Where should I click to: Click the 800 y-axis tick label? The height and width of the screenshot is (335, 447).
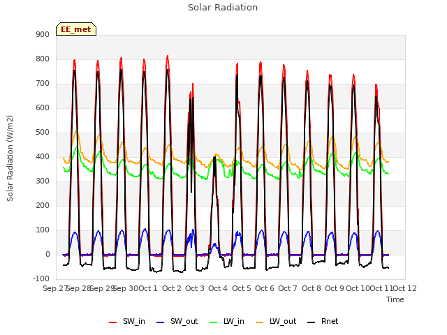click(x=43, y=59)
